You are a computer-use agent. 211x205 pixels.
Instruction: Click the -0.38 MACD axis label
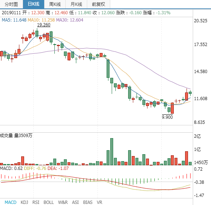point(199,182)
